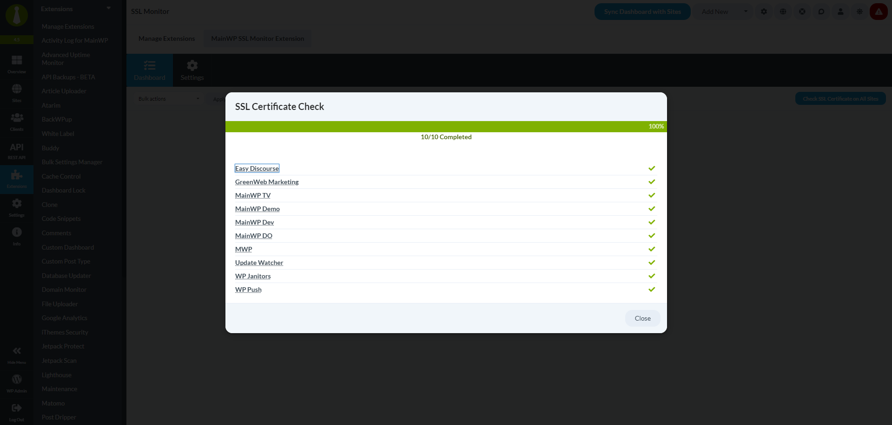Go to Sites in the left sidebar
Viewport: 892px width, 425px height.
[x=17, y=93]
